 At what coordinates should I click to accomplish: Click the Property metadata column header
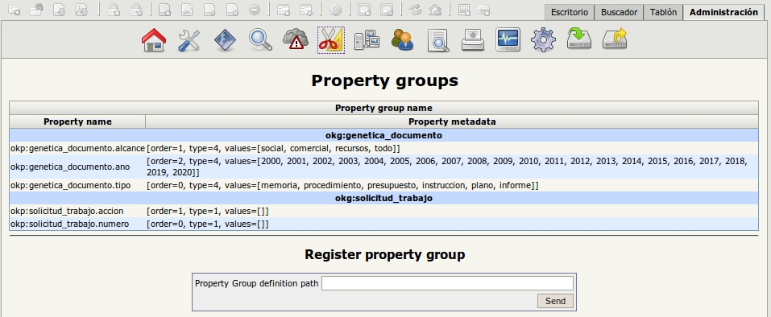pos(452,121)
